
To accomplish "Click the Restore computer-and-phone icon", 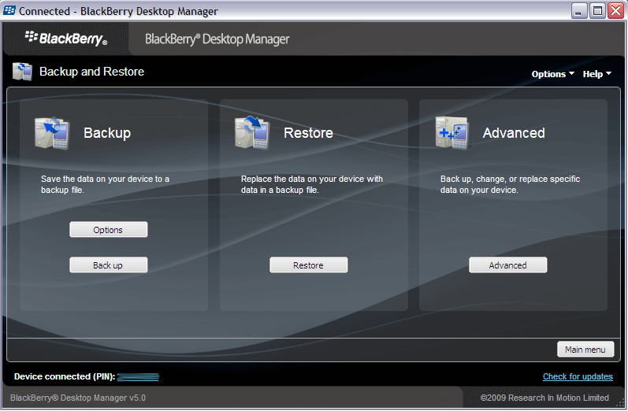I will [x=252, y=133].
